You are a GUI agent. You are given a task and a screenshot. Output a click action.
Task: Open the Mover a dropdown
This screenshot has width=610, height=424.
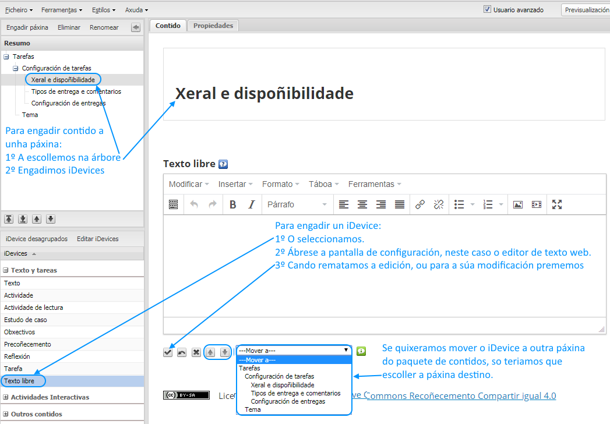click(x=294, y=350)
